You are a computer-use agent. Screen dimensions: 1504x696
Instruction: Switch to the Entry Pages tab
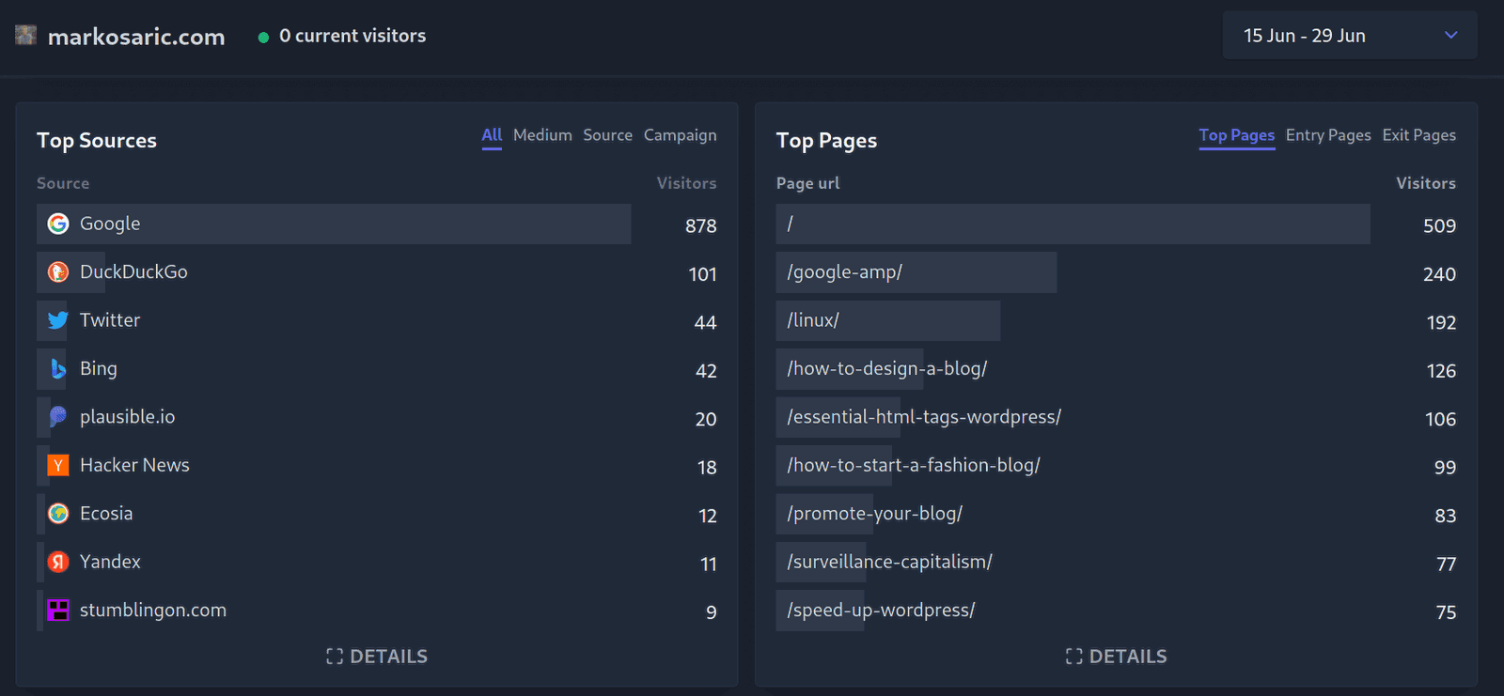click(x=1327, y=135)
